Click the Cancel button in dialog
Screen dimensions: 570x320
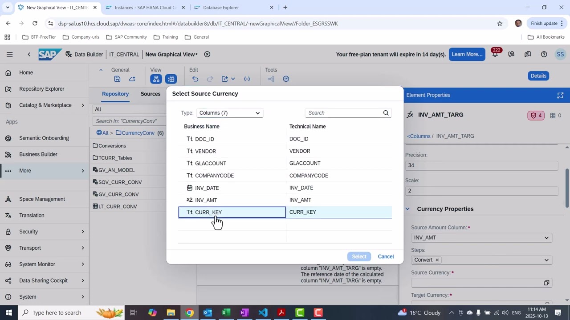(x=386, y=256)
